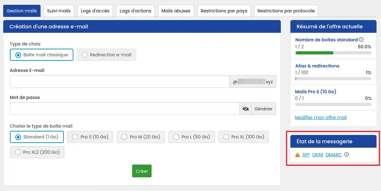
Task: Click 'État de la messagerie' panel header
Action: tap(333, 142)
